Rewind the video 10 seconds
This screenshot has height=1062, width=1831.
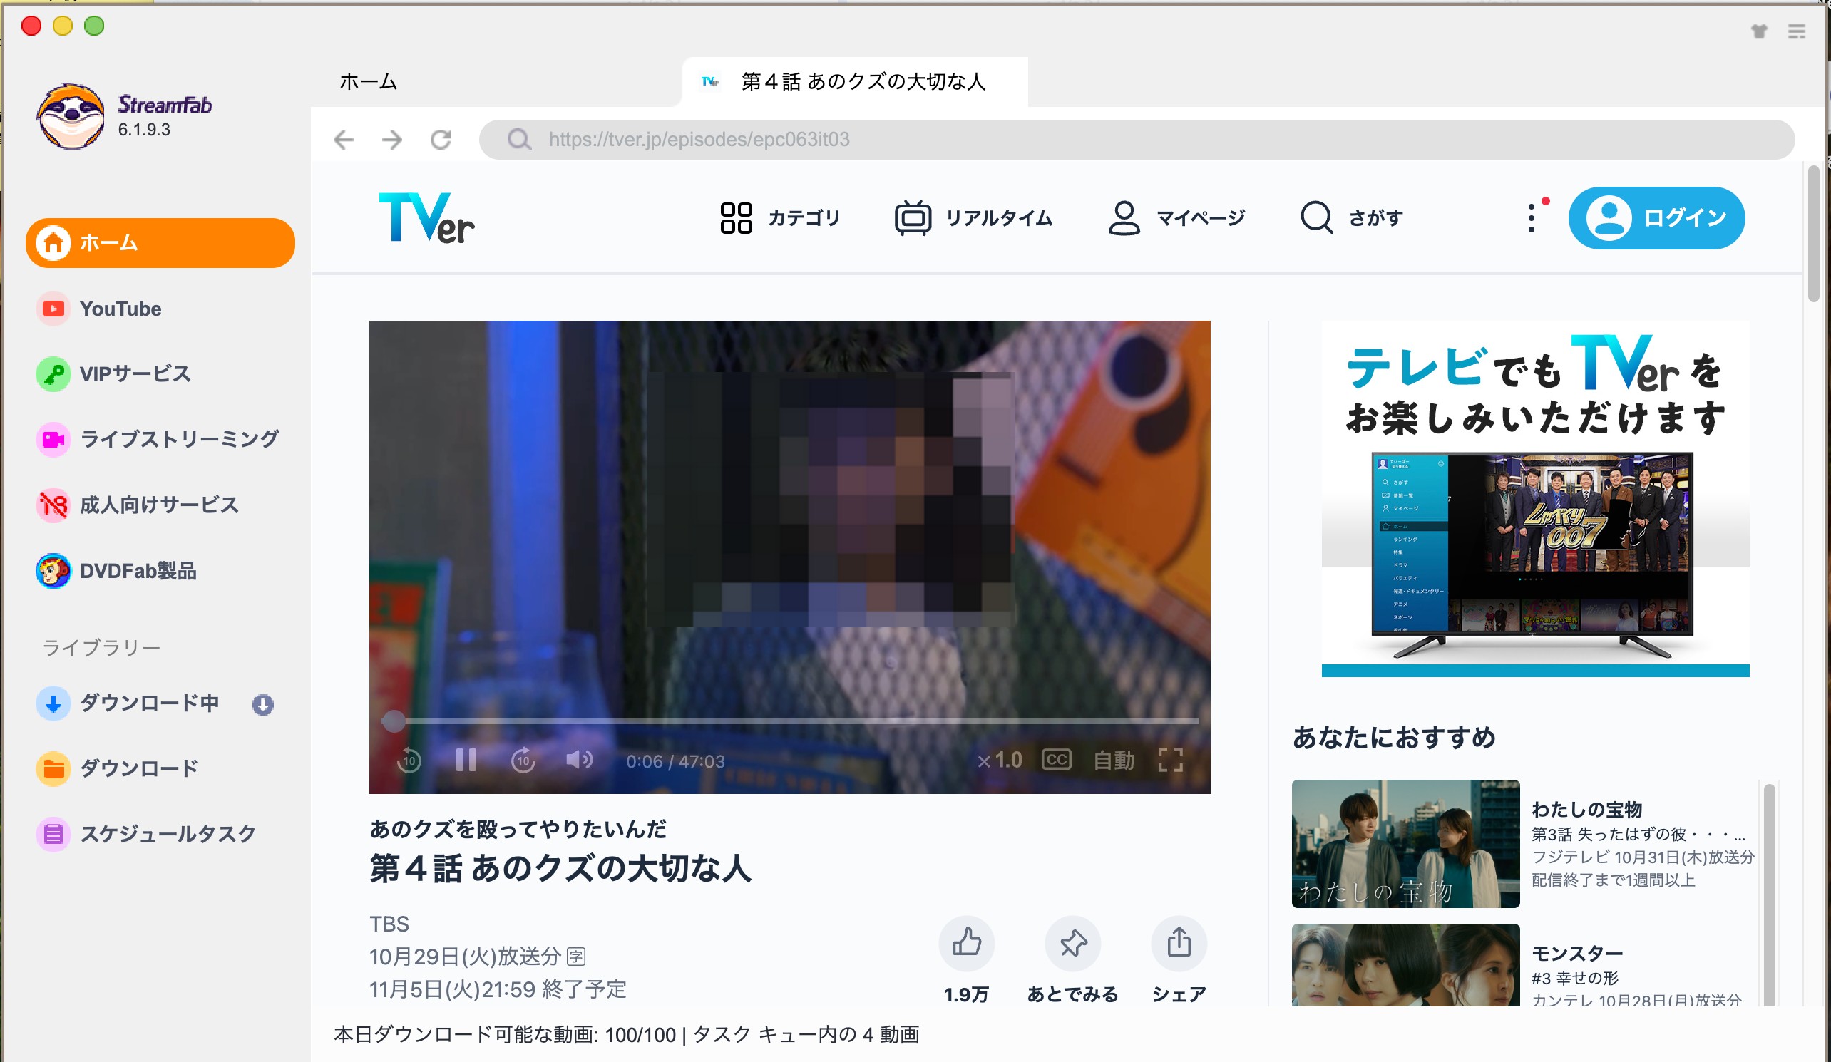click(409, 761)
